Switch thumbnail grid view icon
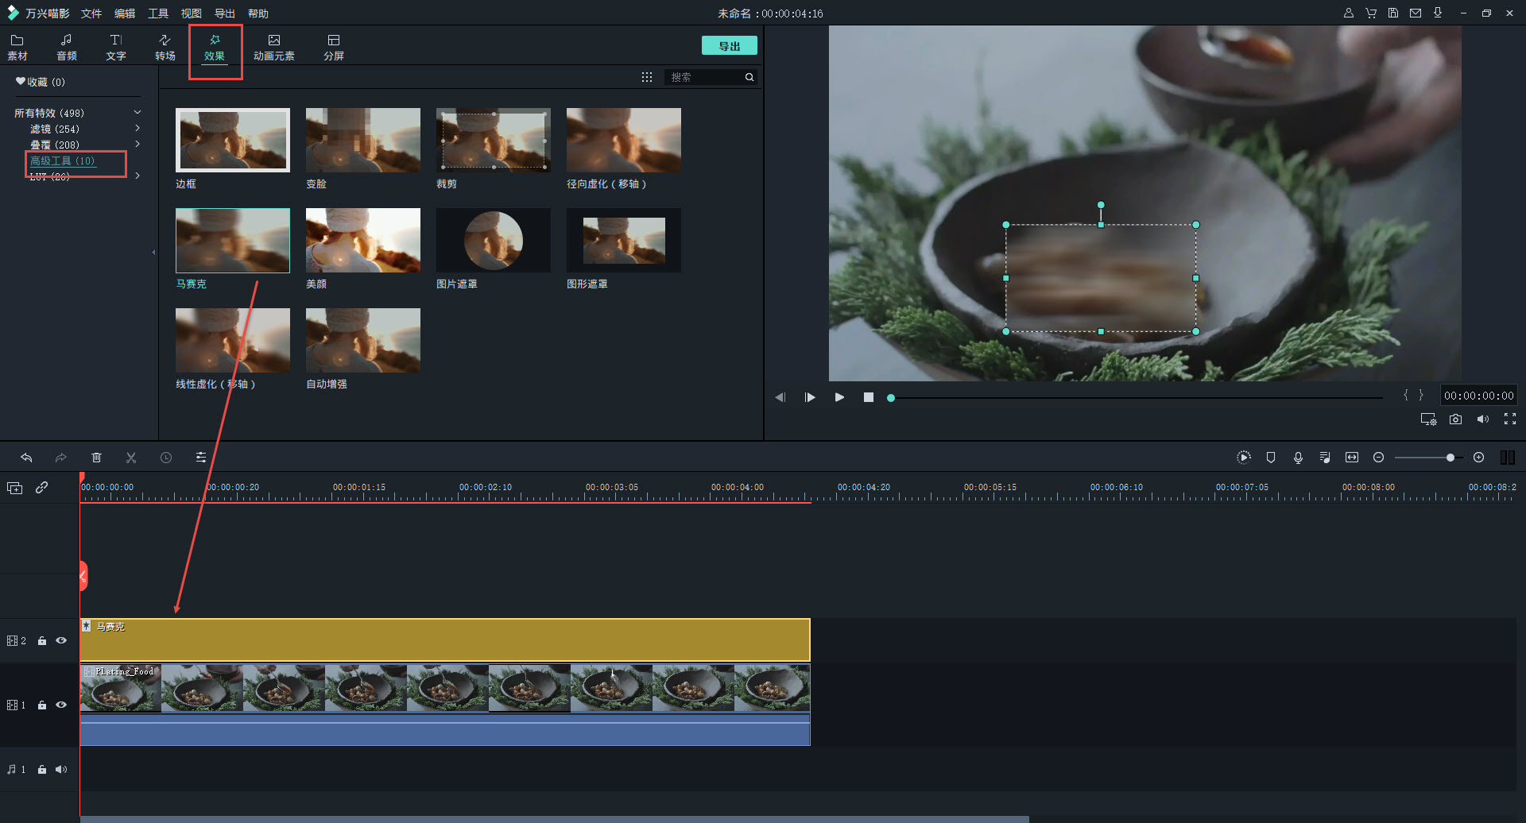The width and height of the screenshot is (1526, 823). pos(647,77)
